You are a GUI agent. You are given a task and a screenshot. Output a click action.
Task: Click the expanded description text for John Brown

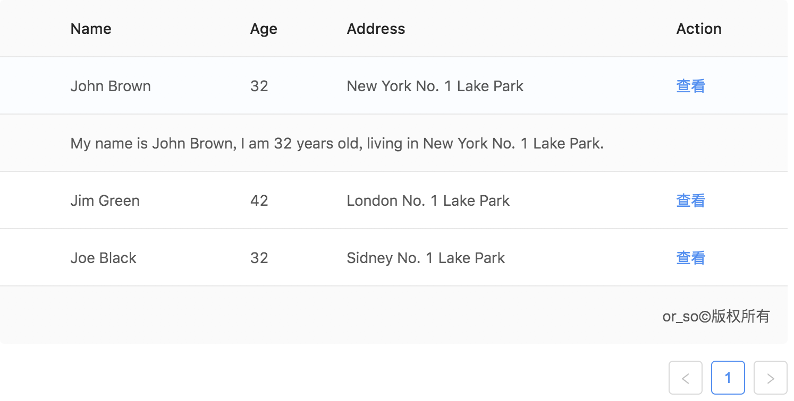click(x=337, y=143)
